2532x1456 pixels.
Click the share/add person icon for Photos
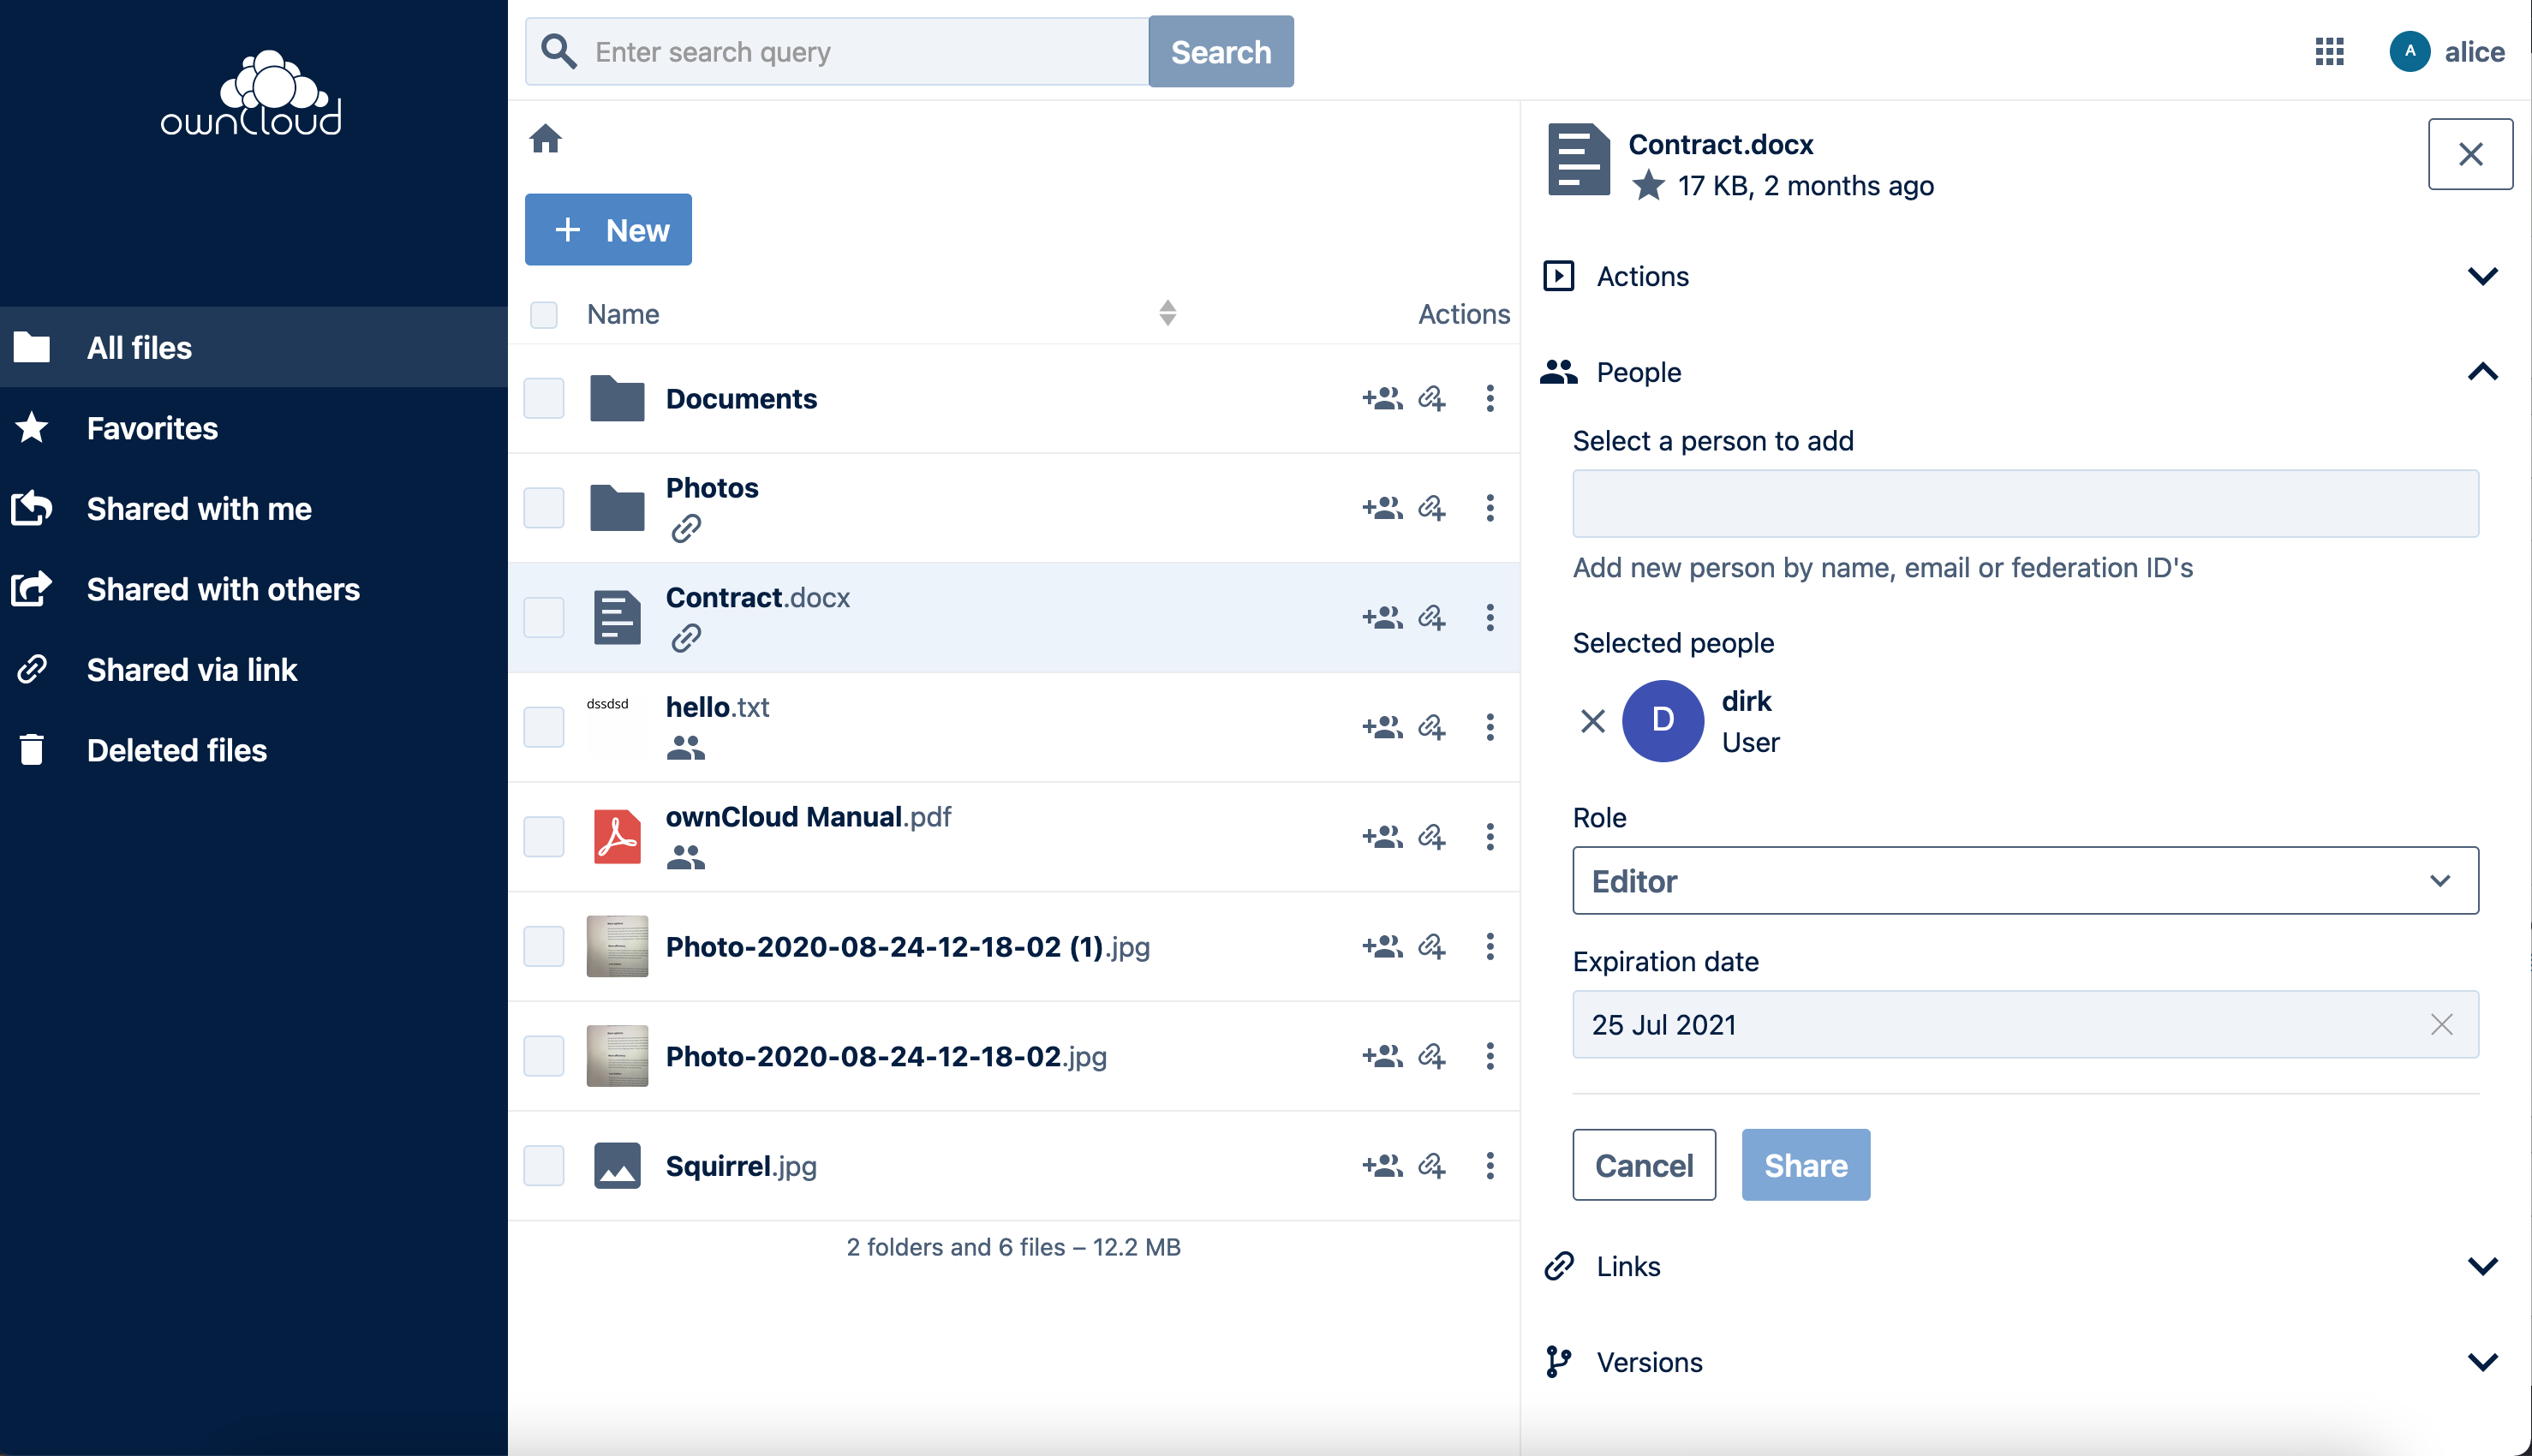point(1382,506)
